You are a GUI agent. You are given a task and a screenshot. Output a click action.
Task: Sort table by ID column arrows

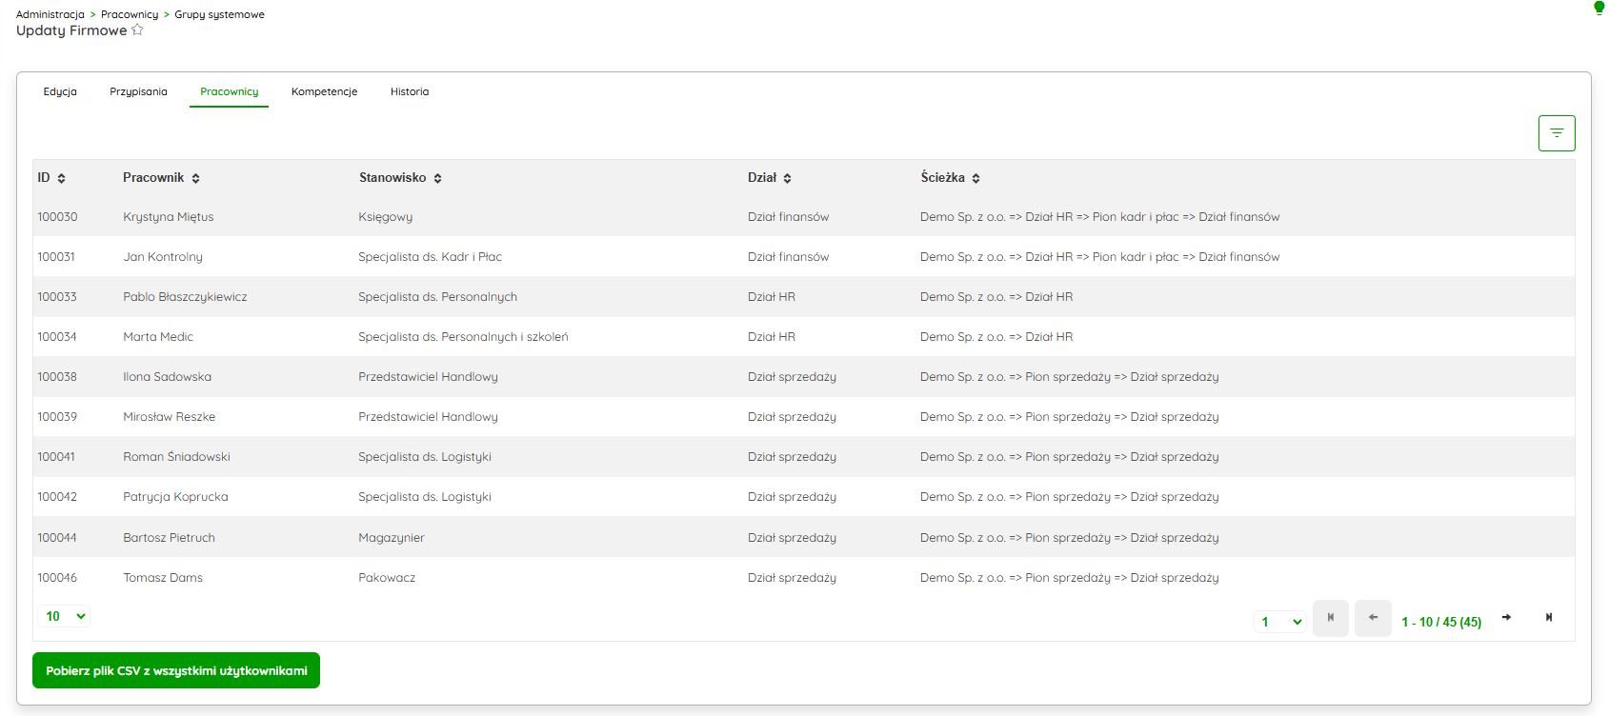pyautogui.click(x=61, y=178)
